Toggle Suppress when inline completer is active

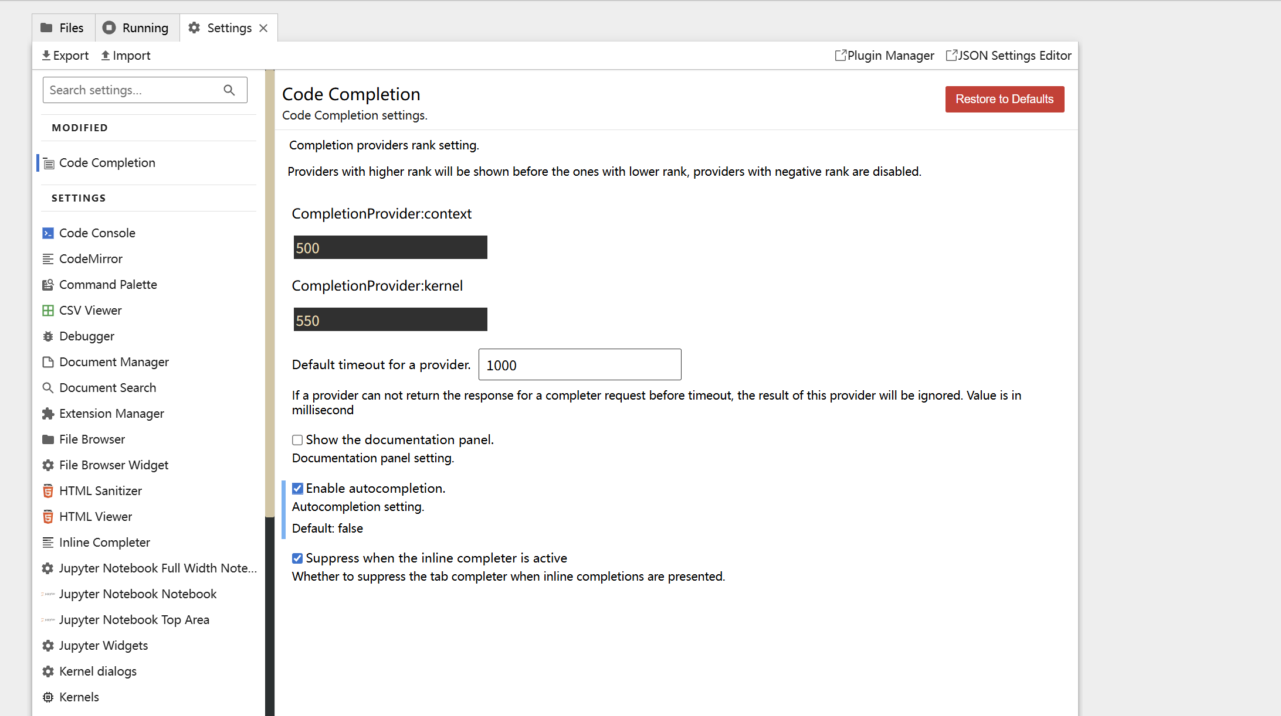pos(297,558)
